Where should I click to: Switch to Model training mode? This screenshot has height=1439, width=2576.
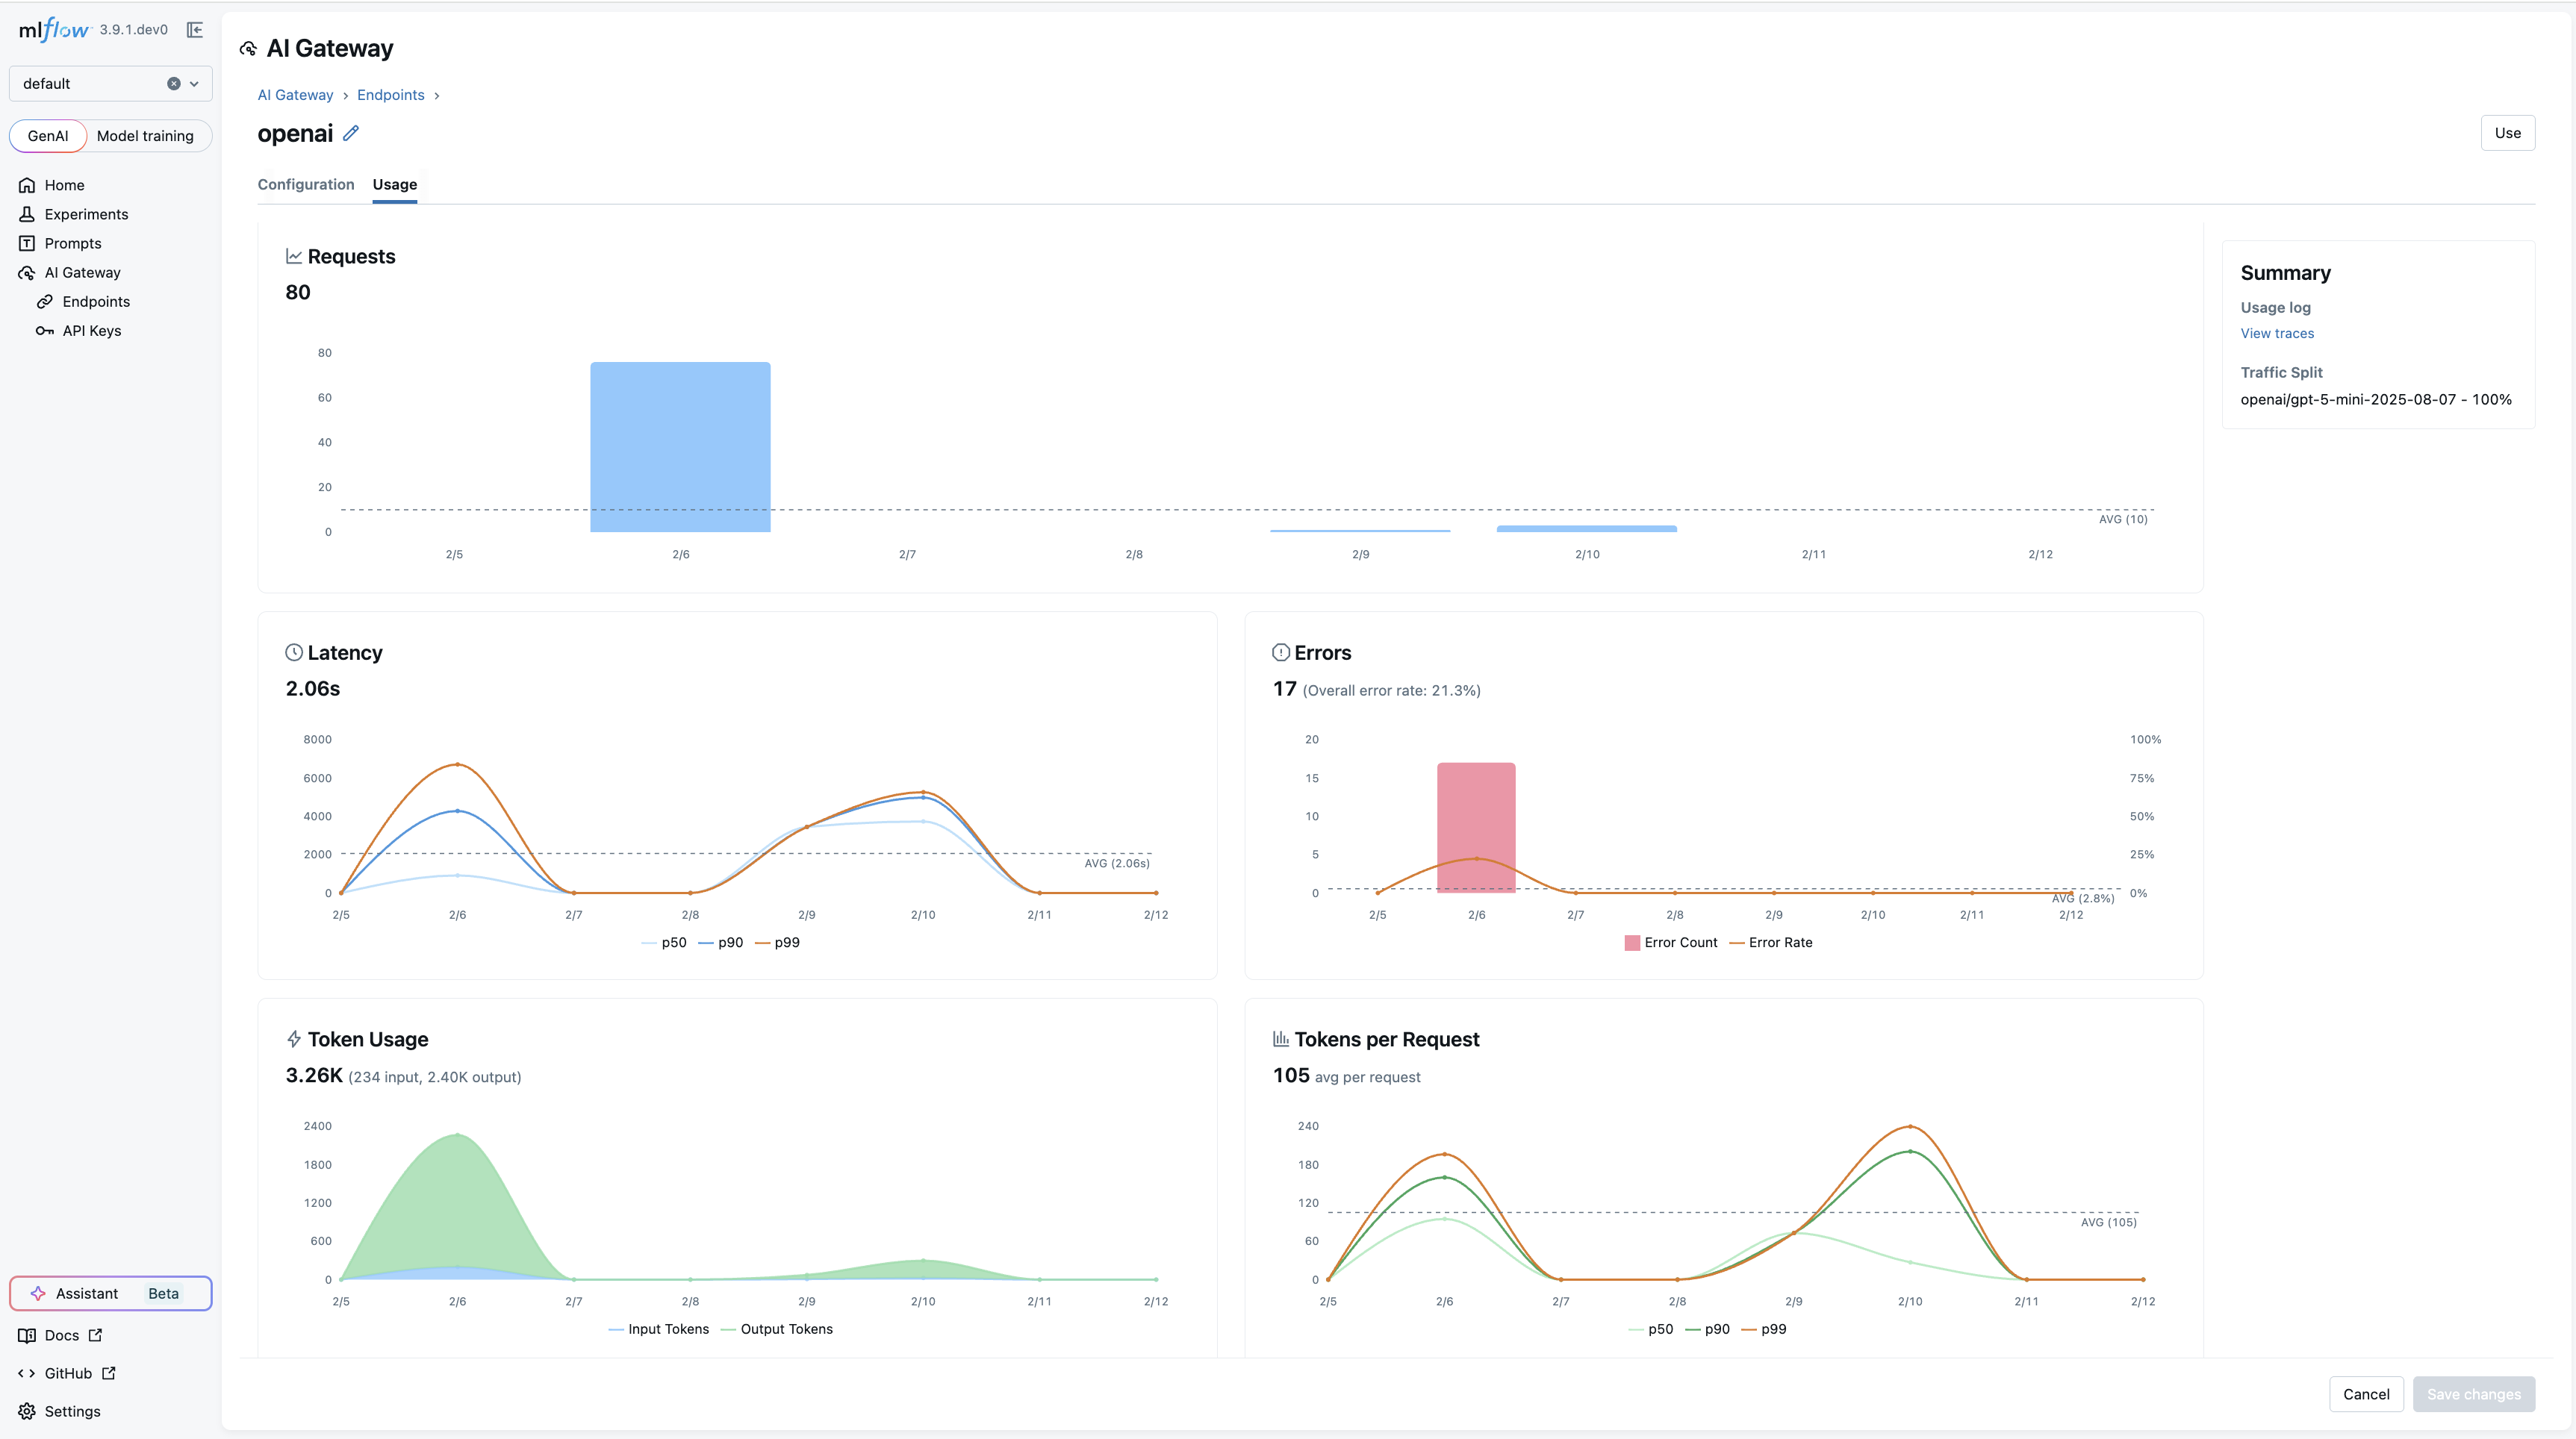146,136
